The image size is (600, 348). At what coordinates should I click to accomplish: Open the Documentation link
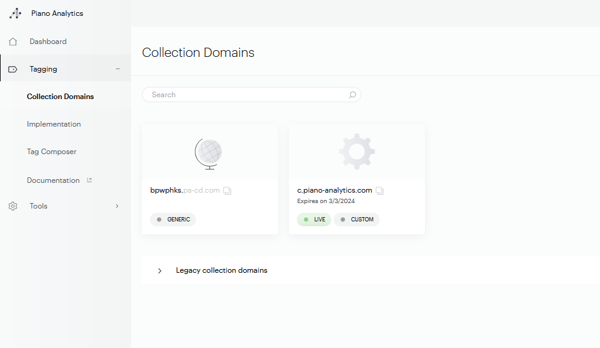[53, 180]
